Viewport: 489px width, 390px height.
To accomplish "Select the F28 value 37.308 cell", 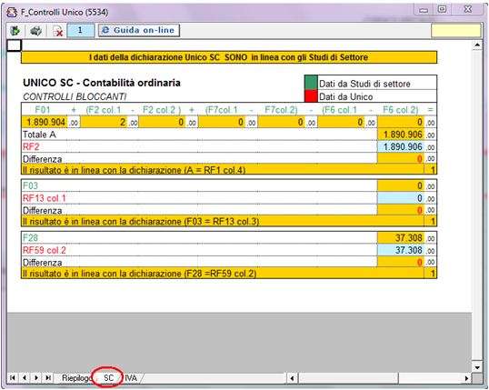I will coord(401,238).
